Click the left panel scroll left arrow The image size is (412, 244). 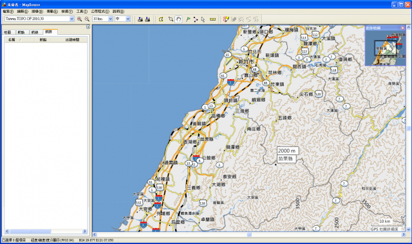7,231
